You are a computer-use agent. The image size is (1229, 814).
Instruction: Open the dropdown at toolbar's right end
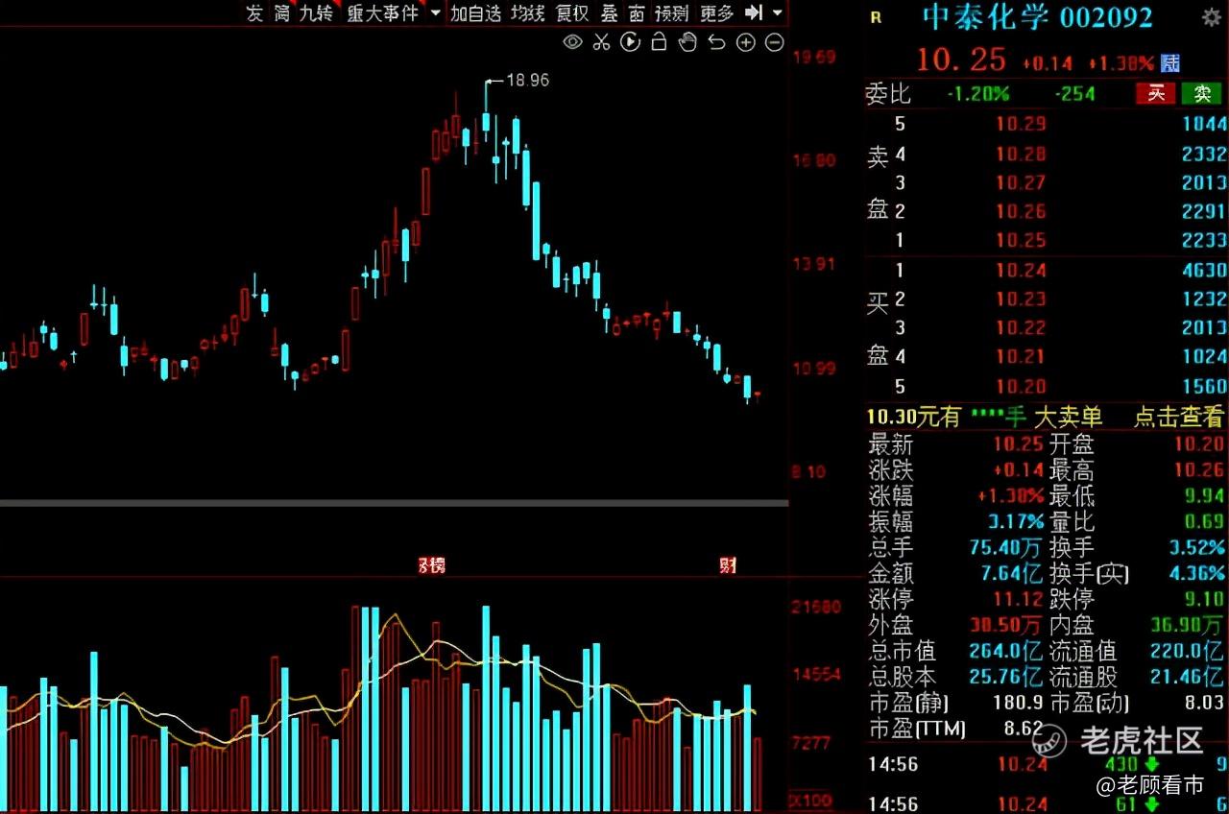tap(778, 12)
